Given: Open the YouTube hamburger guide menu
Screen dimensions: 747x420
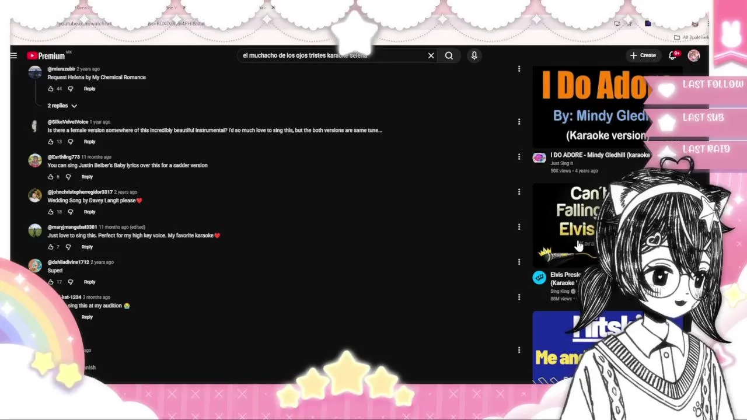Looking at the screenshot, I should [x=13, y=55].
